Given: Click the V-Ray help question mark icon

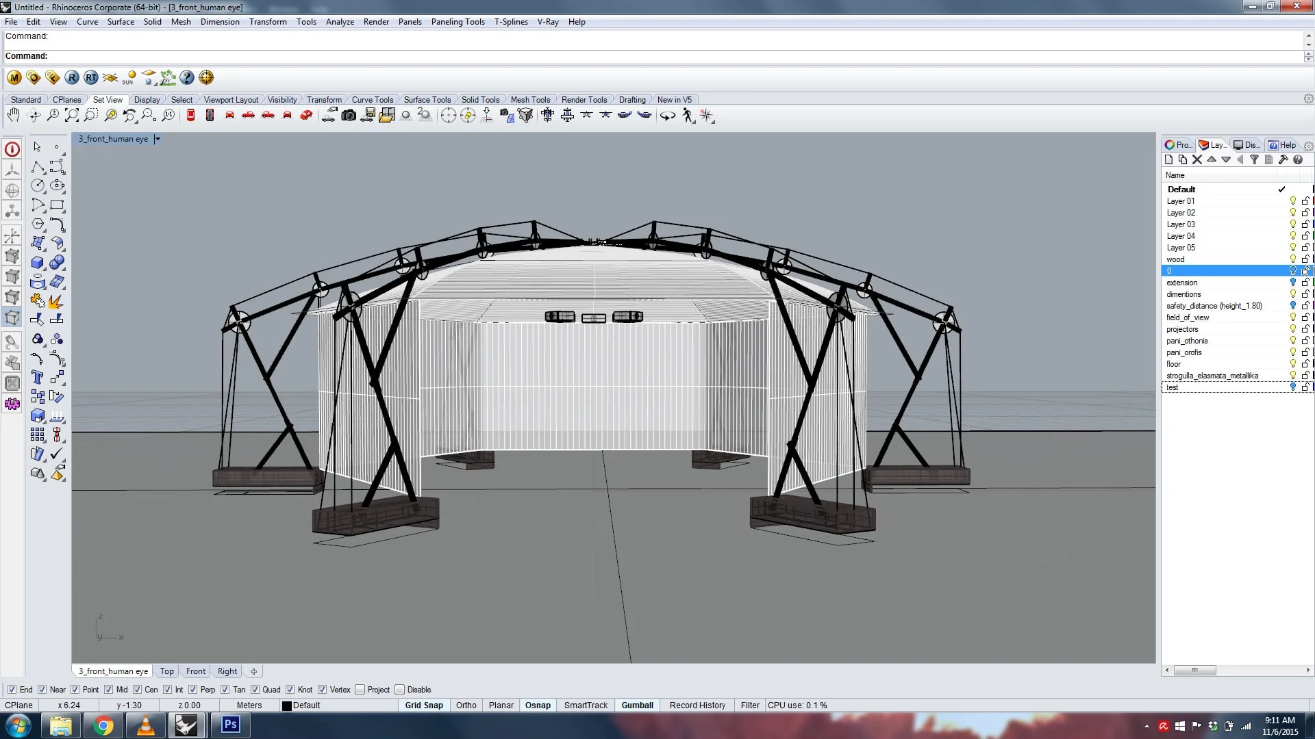Looking at the screenshot, I should pos(187,77).
